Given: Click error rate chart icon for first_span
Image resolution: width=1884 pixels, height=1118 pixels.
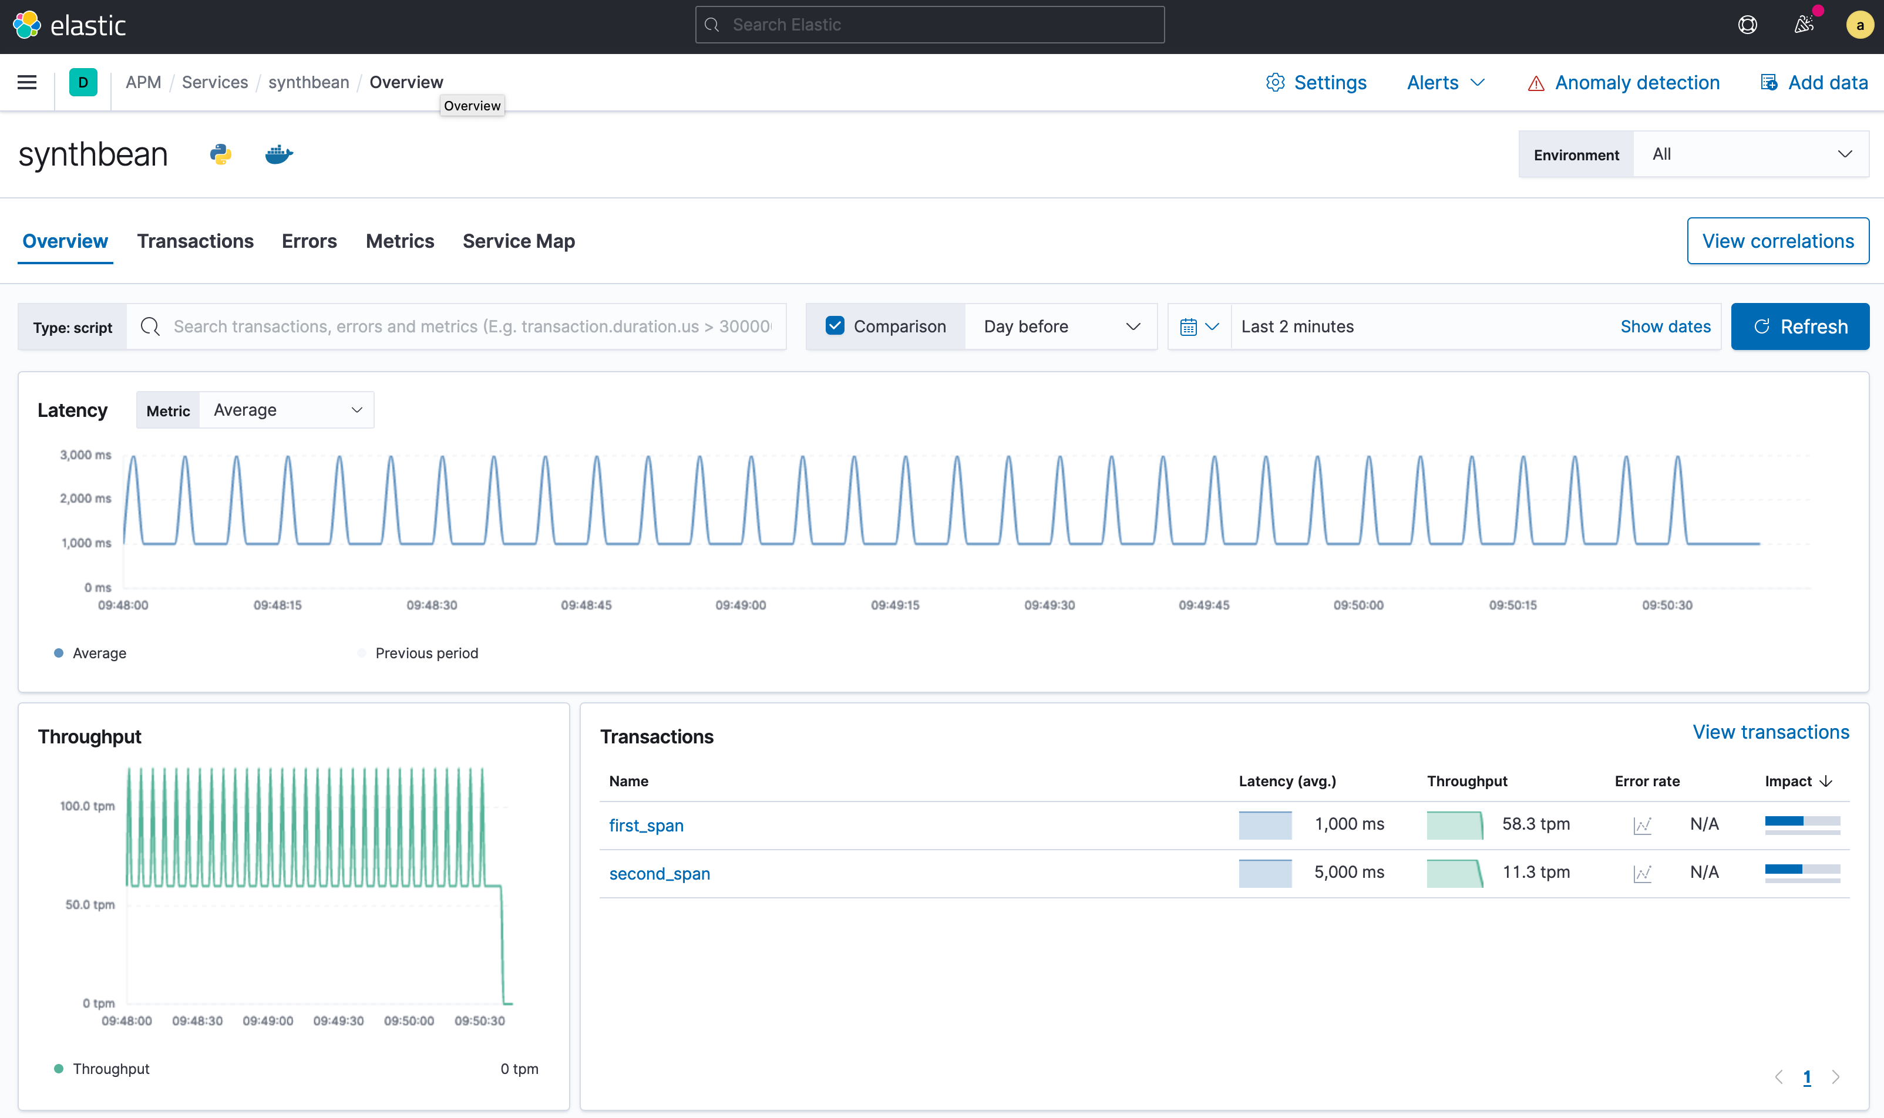Looking at the screenshot, I should click(1642, 825).
